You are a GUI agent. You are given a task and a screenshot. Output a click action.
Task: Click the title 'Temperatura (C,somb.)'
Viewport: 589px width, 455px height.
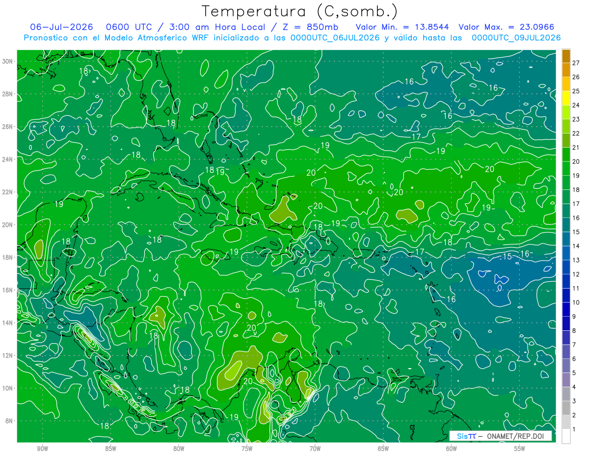[x=300, y=11]
